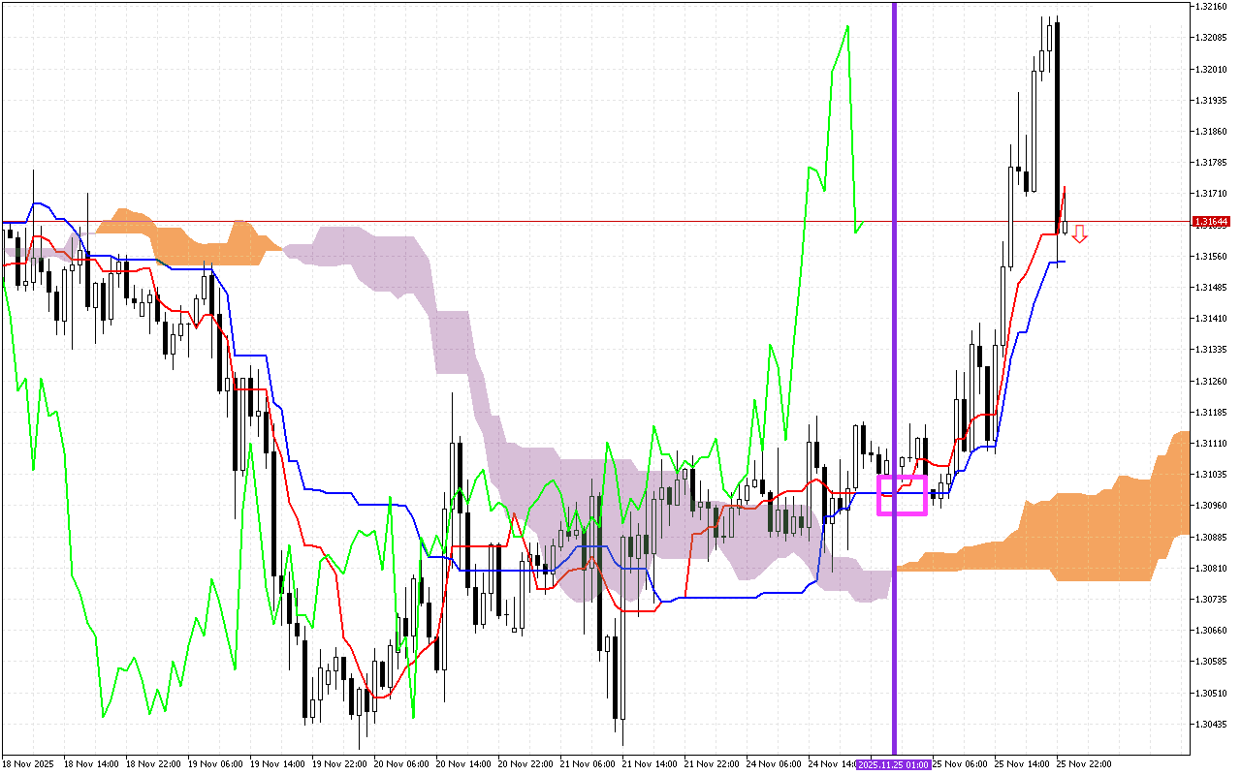Select the red down-arrow sell signal marker
The height and width of the screenshot is (775, 1241).
[1079, 235]
